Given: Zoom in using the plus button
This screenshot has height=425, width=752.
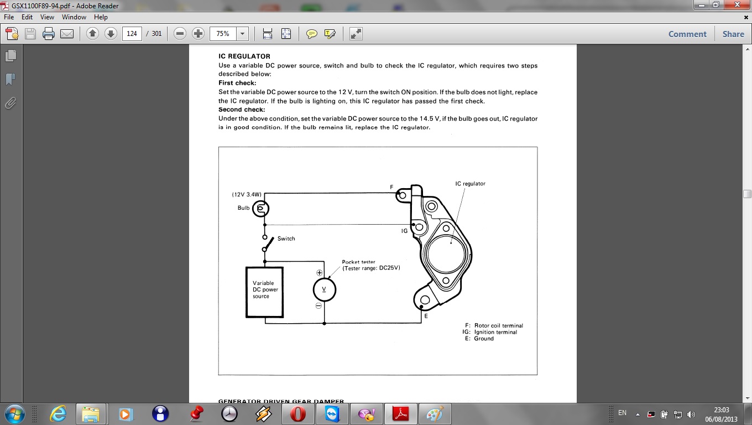Looking at the screenshot, I should pyautogui.click(x=198, y=34).
